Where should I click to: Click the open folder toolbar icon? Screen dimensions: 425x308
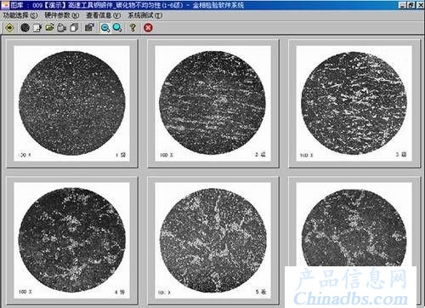[x=50, y=28]
